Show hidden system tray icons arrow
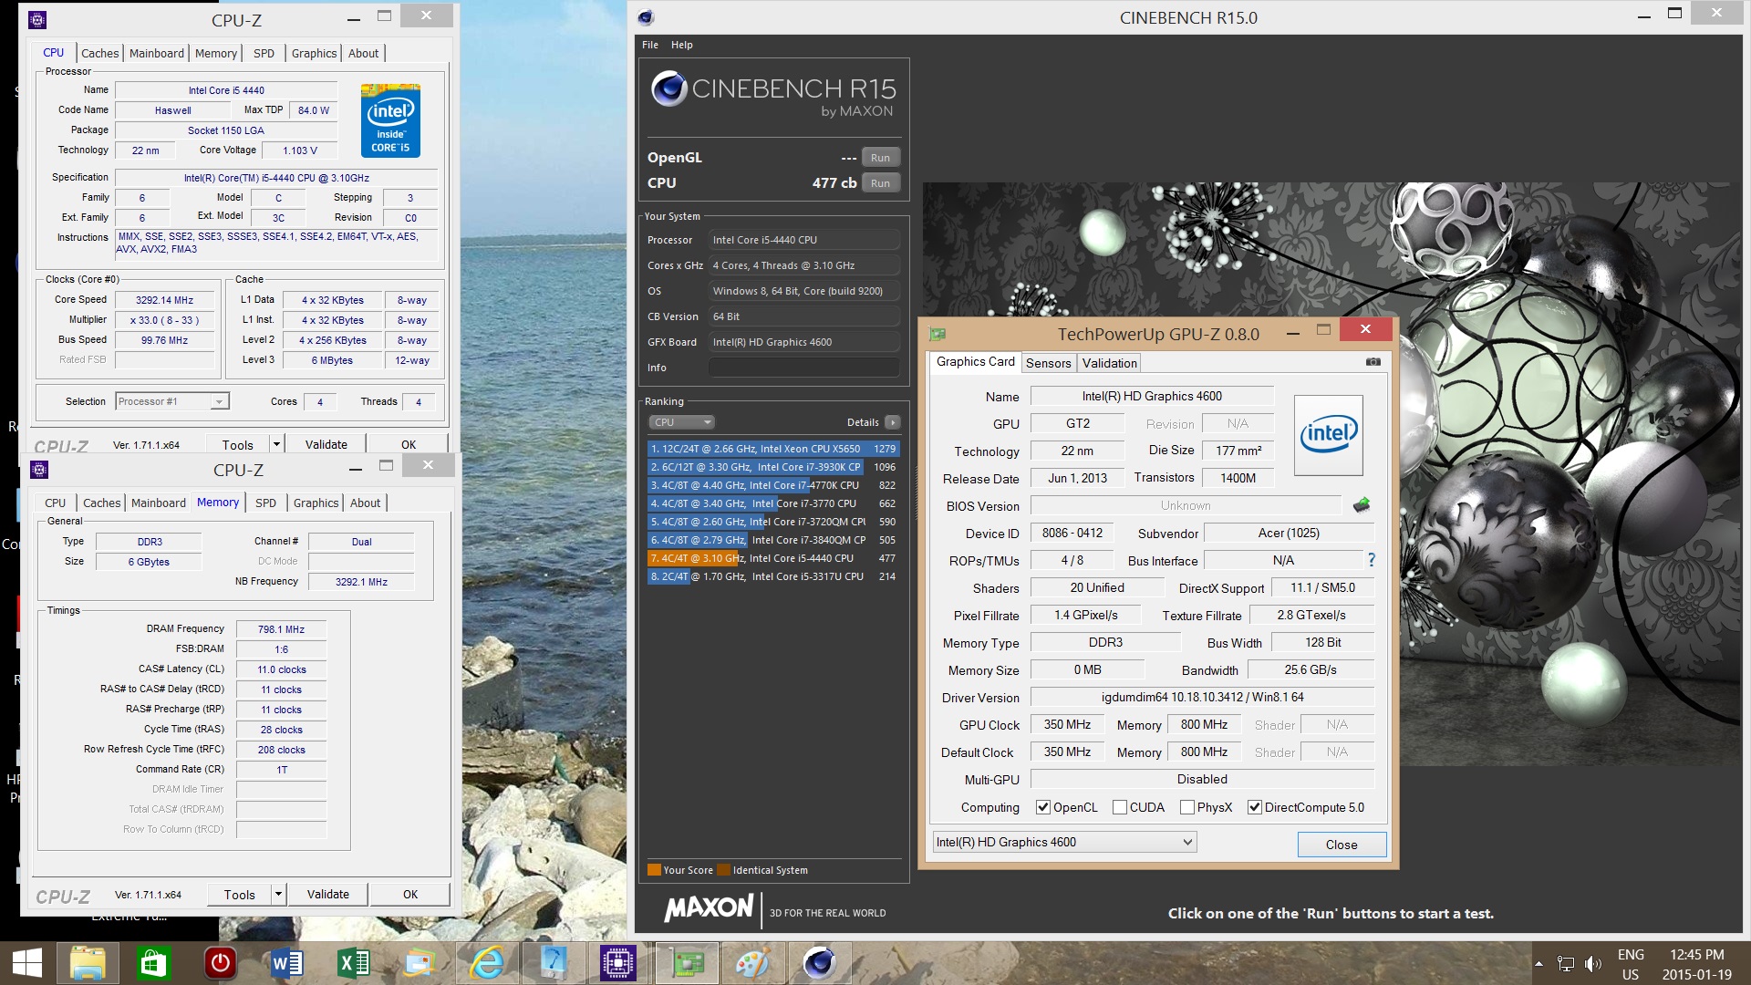Image resolution: width=1751 pixels, height=985 pixels. click(x=1539, y=964)
